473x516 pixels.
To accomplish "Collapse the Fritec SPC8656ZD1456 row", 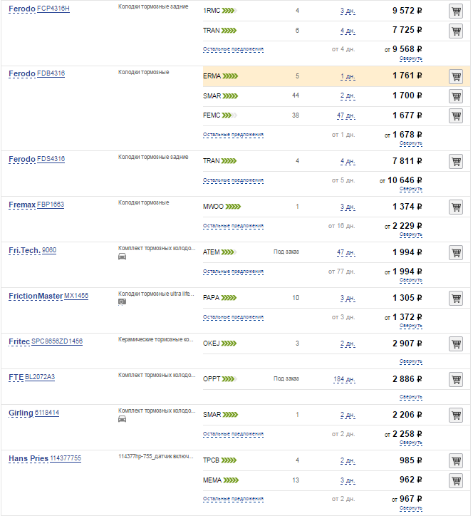I will pyautogui.click(x=410, y=361).
